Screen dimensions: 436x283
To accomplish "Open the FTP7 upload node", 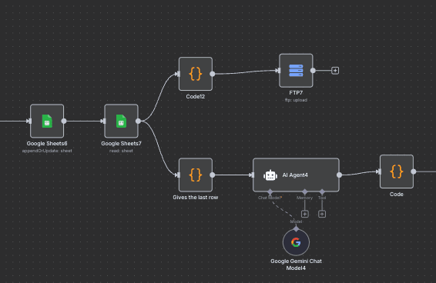I will (x=296, y=71).
